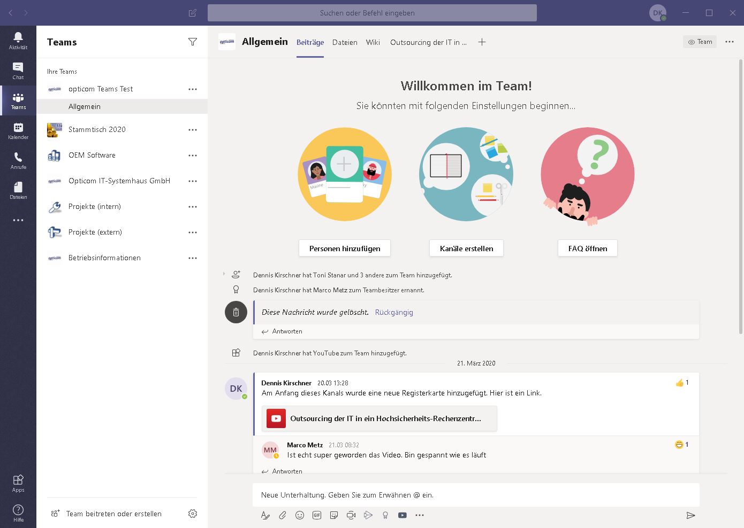Open the manage teams gear icon
The height and width of the screenshot is (528, 744).
tap(193, 514)
